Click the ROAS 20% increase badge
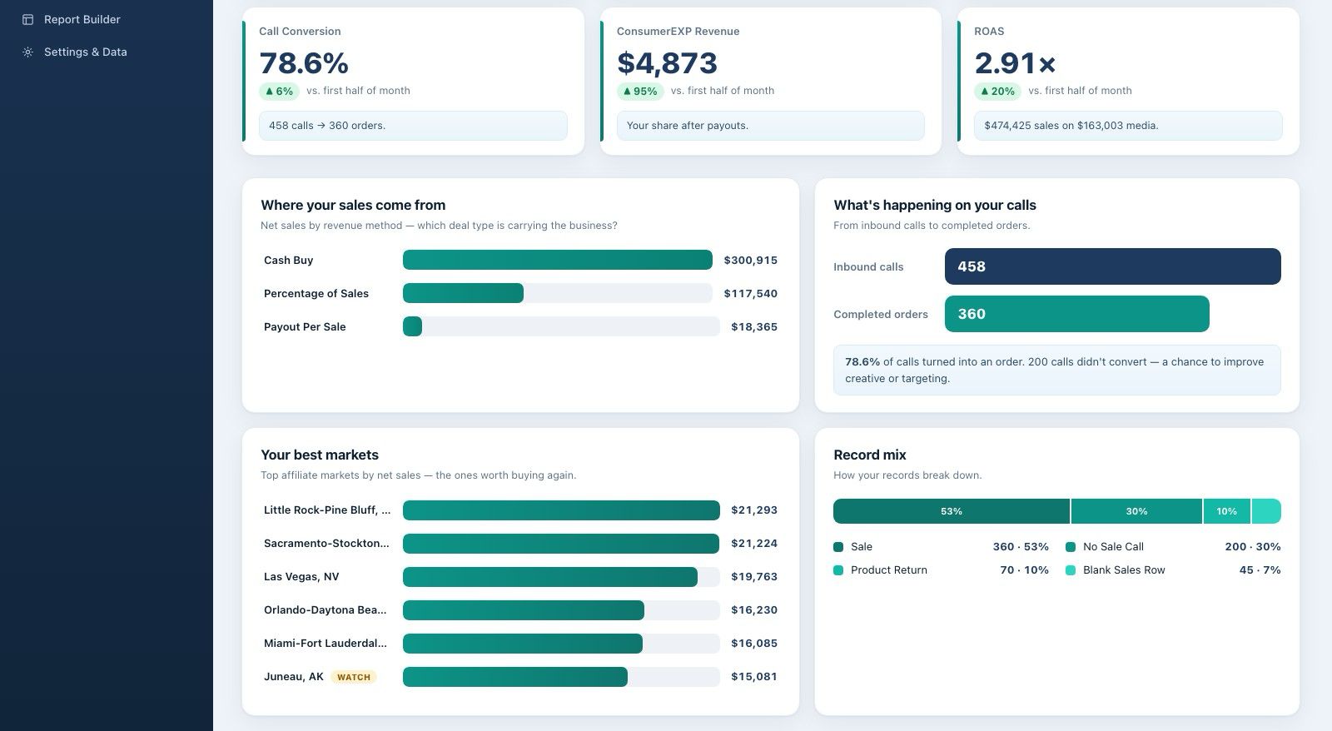The height and width of the screenshot is (731, 1332). coord(997,92)
